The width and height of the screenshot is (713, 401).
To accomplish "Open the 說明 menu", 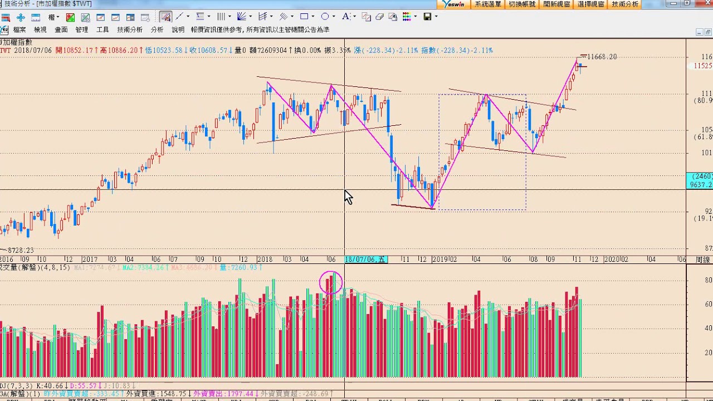I will (178, 30).
